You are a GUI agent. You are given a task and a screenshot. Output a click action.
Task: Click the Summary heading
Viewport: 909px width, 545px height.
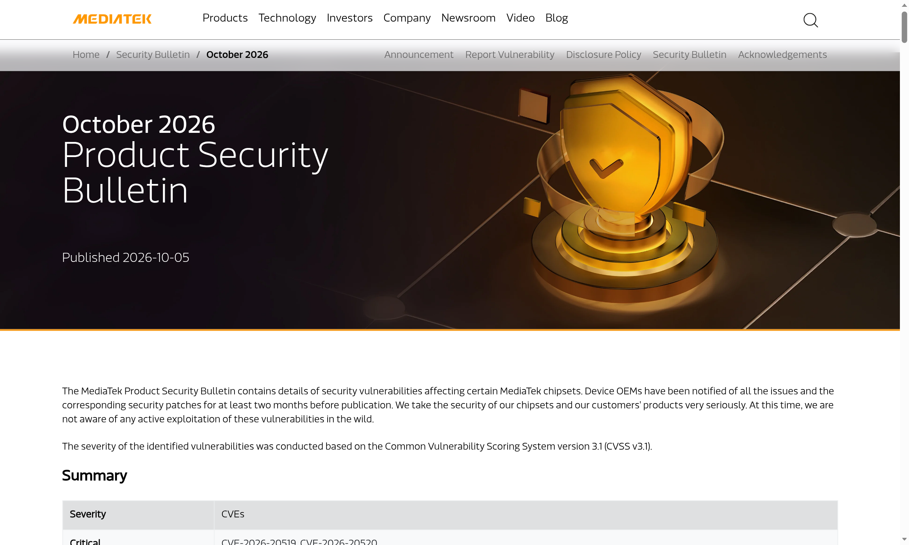coord(95,475)
